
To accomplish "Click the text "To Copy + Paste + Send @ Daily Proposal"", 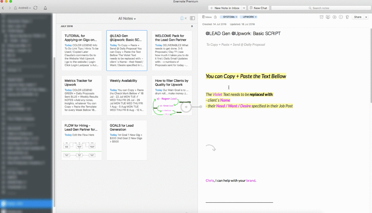I will tap(236, 45).
